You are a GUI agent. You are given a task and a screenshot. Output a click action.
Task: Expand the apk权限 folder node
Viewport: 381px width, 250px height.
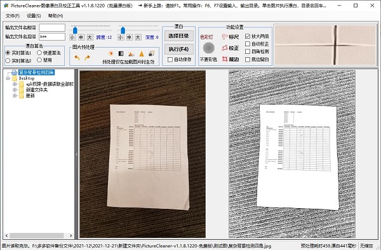15,84
